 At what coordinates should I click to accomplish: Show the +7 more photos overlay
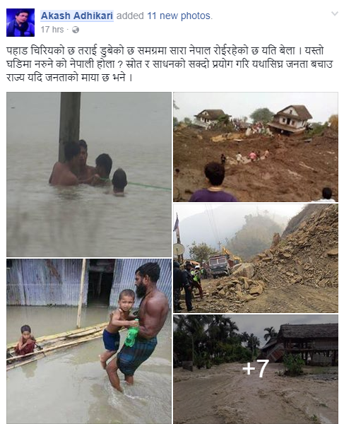click(256, 369)
